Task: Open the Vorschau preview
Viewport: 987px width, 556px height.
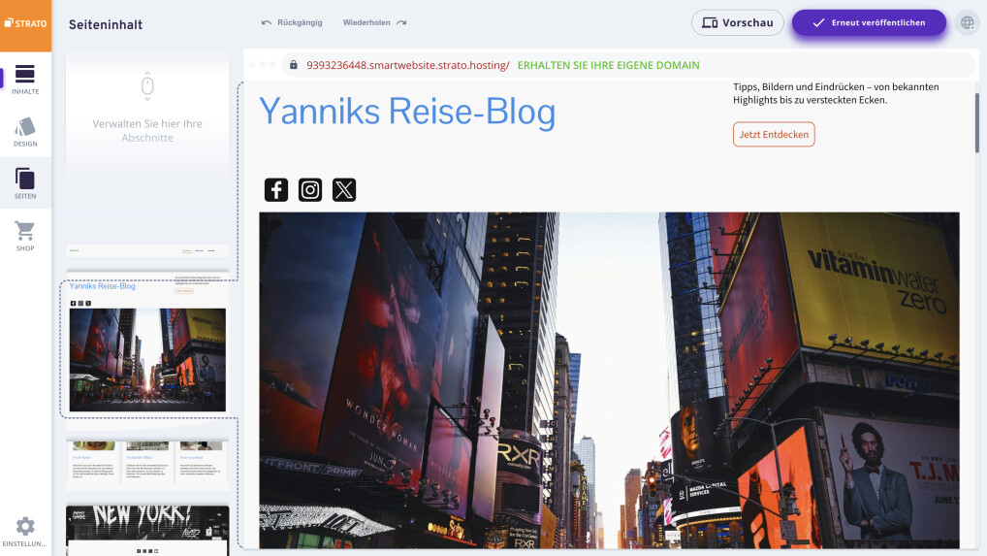Action: (737, 22)
